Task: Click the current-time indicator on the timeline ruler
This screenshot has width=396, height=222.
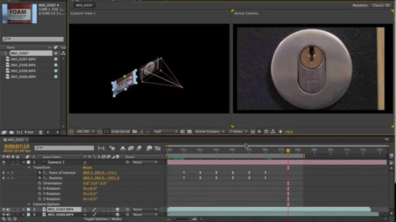Action: click(x=288, y=150)
